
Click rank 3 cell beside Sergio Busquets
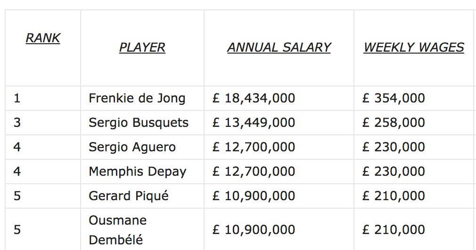tap(17, 123)
